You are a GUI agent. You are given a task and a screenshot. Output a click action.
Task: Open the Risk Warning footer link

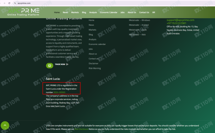[x=94, y=68]
